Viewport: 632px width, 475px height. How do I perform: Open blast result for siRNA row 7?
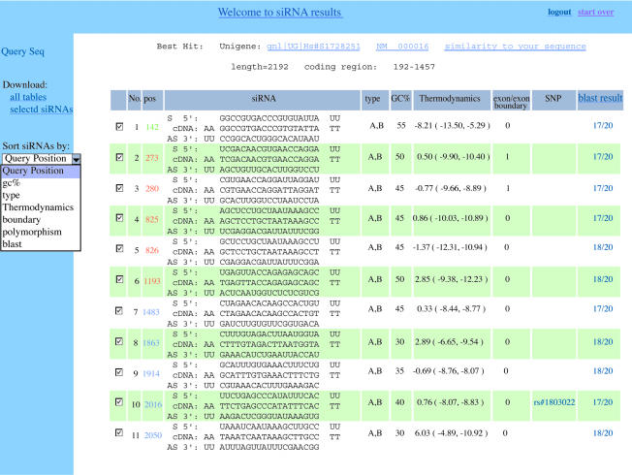(x=603, y=308)
